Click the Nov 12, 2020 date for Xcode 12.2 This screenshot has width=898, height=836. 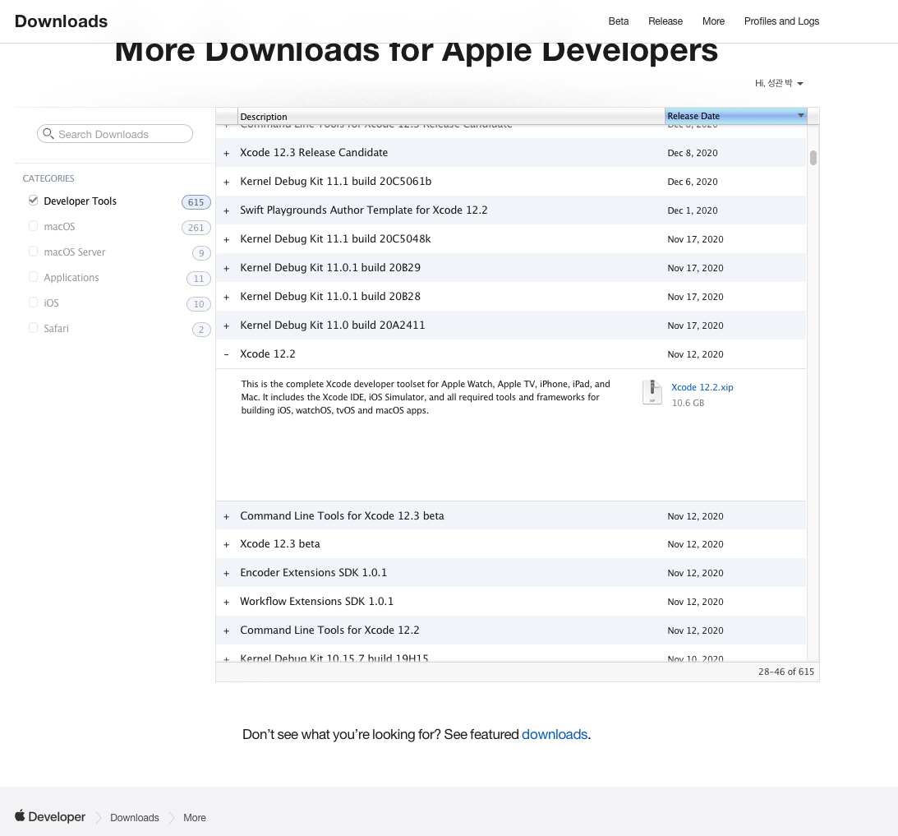pos(695,354)
